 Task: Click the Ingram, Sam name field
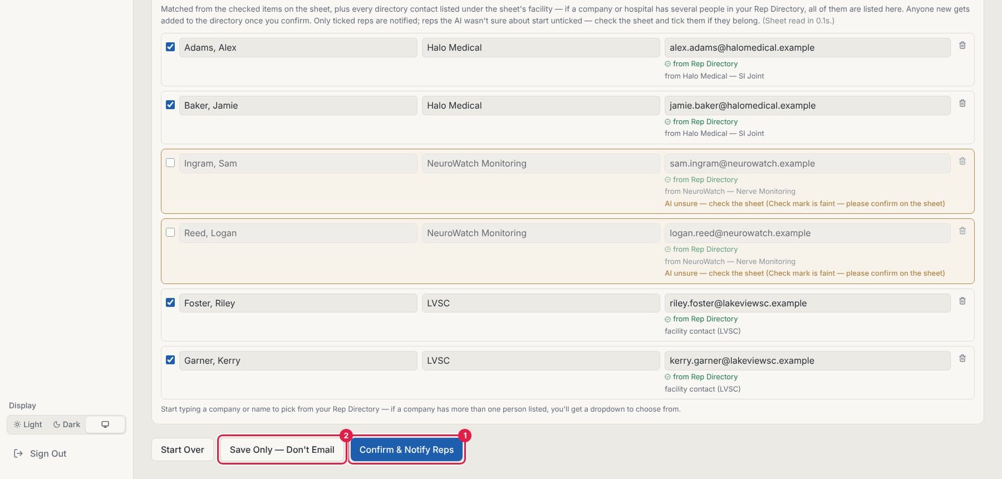(298, 163)
